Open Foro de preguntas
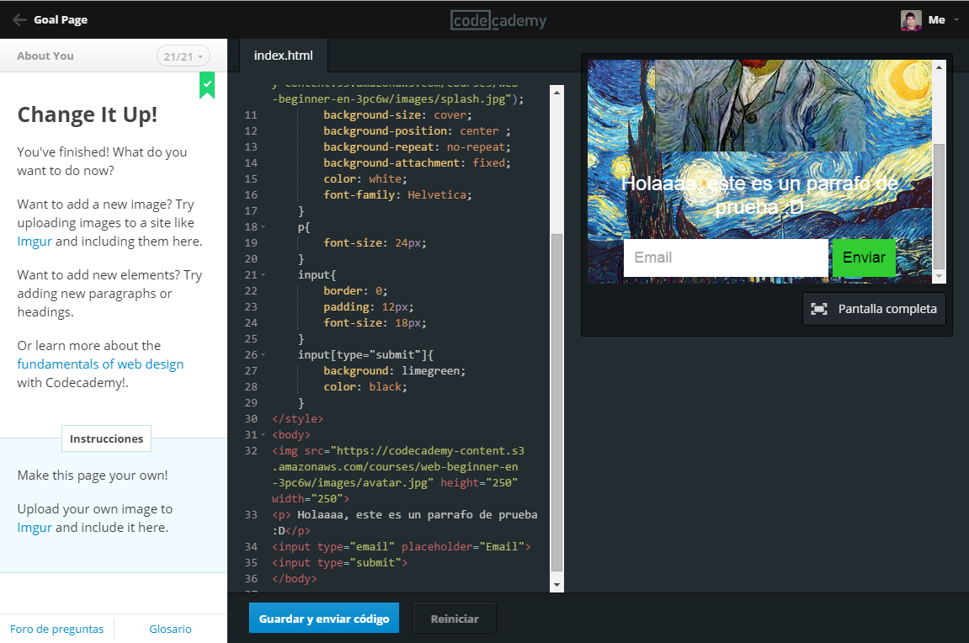This screenshot has width=969, height=643. pos(57,629)
